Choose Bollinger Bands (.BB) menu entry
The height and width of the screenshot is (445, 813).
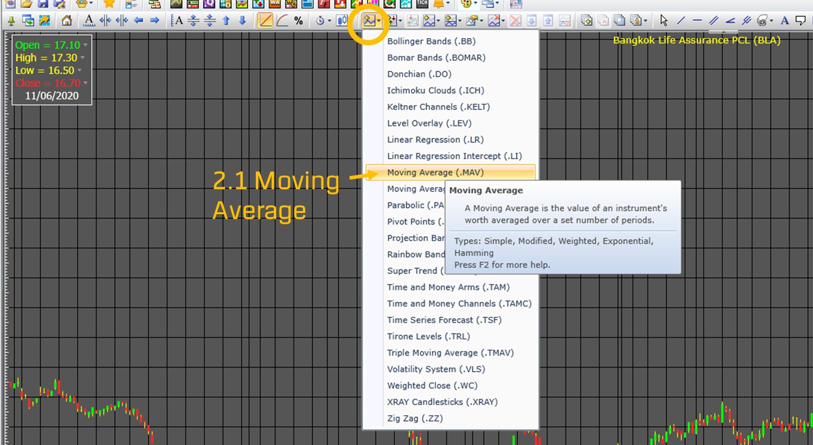pos(431,41)
